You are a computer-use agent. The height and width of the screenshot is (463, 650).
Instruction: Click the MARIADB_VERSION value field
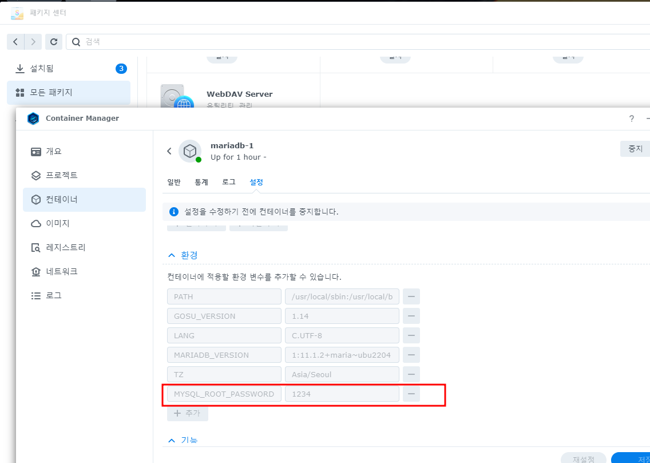point(342,355)
